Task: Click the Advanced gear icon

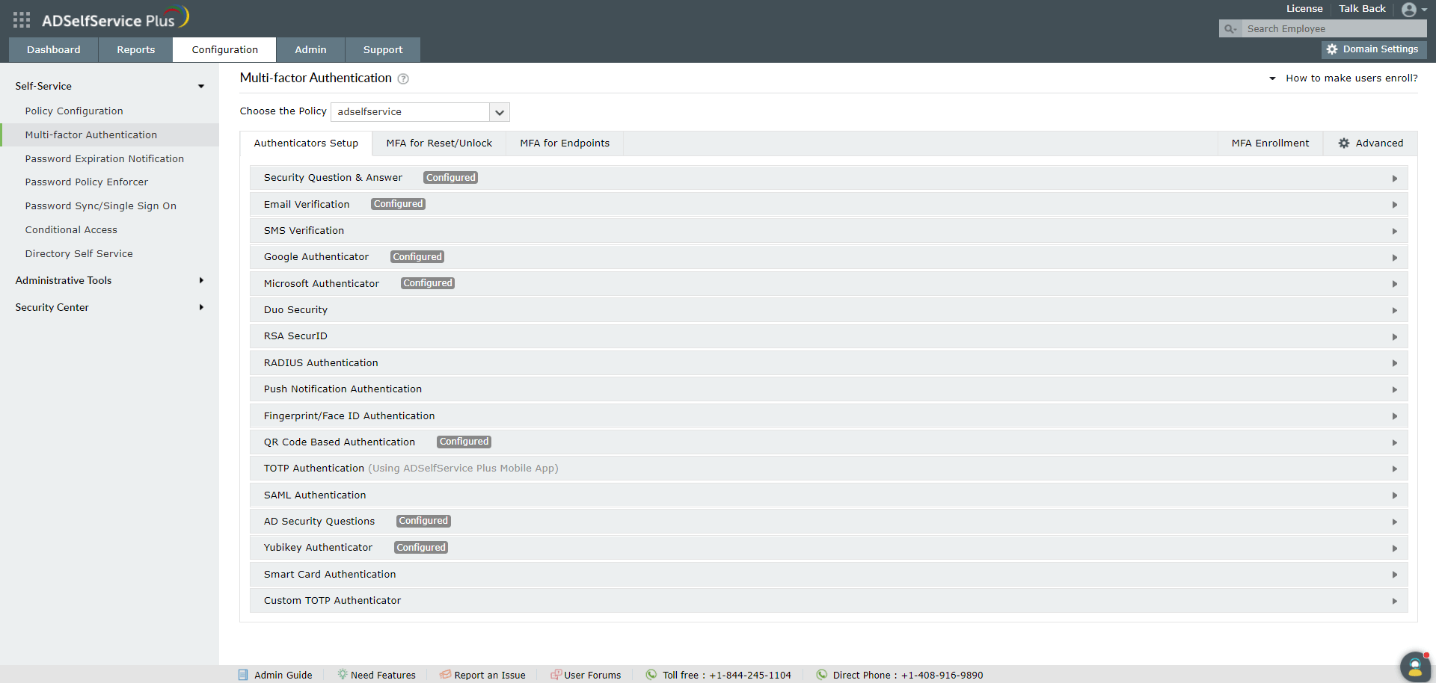Action: click(1344, 143)
